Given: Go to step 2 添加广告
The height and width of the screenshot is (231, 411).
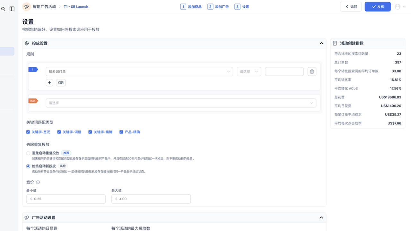Looking at the screenshot, I should (x=218, y=7).
